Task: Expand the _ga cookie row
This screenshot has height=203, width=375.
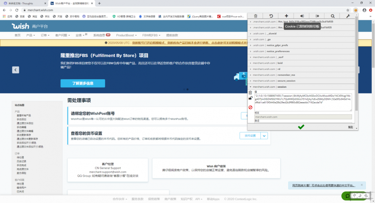Action: click(301, 39)
